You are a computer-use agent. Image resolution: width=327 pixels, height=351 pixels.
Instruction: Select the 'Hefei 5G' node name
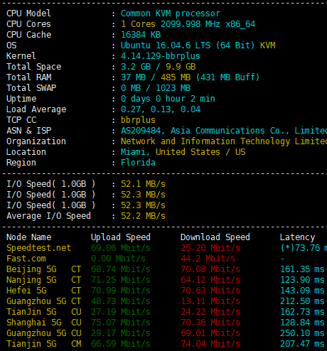(26, 291)
